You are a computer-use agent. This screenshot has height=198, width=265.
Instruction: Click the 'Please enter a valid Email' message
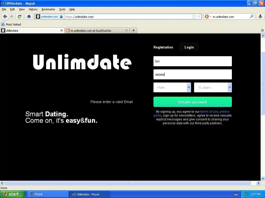[112, 102]
